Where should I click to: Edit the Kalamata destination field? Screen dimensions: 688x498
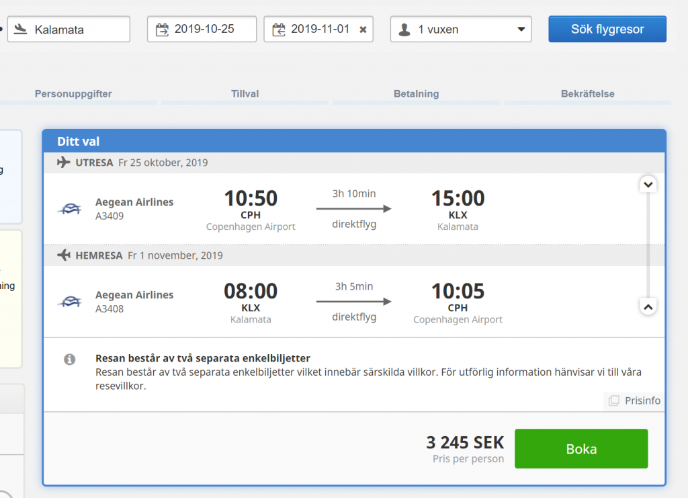[69, 29]
